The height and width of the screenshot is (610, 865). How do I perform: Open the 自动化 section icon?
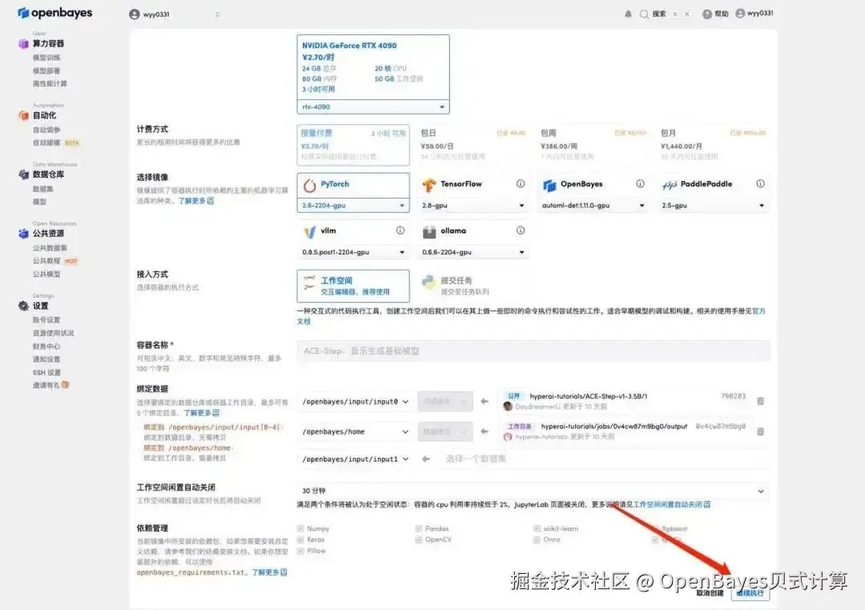(23, 115)
